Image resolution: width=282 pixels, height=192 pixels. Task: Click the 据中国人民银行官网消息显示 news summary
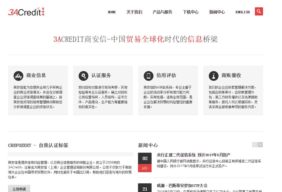point(209,164)
